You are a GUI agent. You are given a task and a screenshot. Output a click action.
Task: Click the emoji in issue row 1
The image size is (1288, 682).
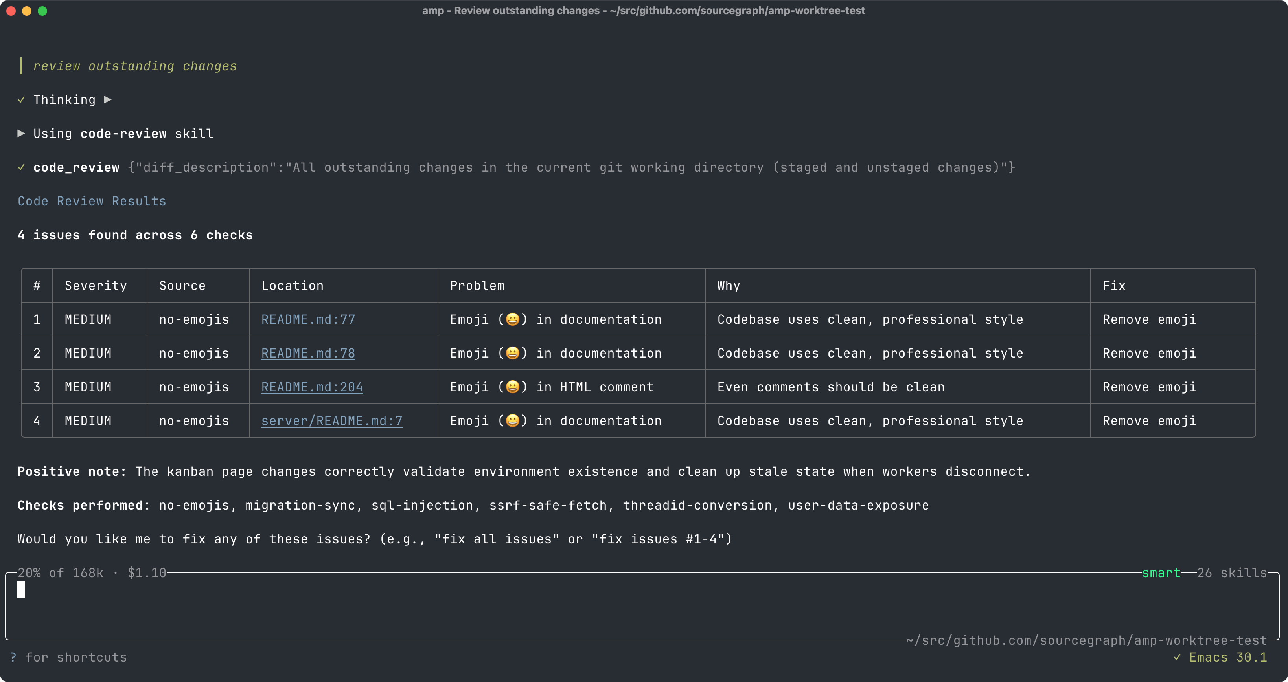point(513,319)
